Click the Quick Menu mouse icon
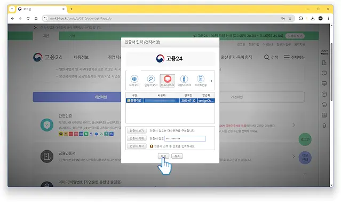The width and height of the screenshot is (341, 202). pyautogui.click(x=324, y=126)
